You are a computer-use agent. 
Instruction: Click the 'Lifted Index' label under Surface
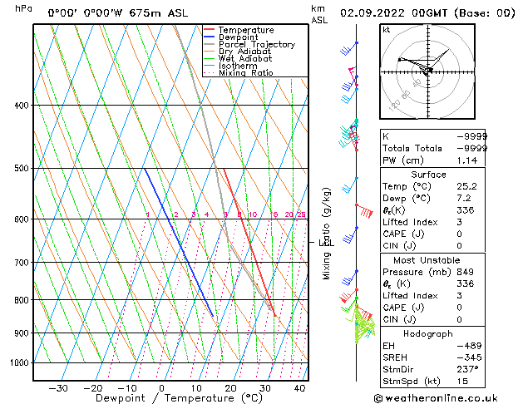410,222
